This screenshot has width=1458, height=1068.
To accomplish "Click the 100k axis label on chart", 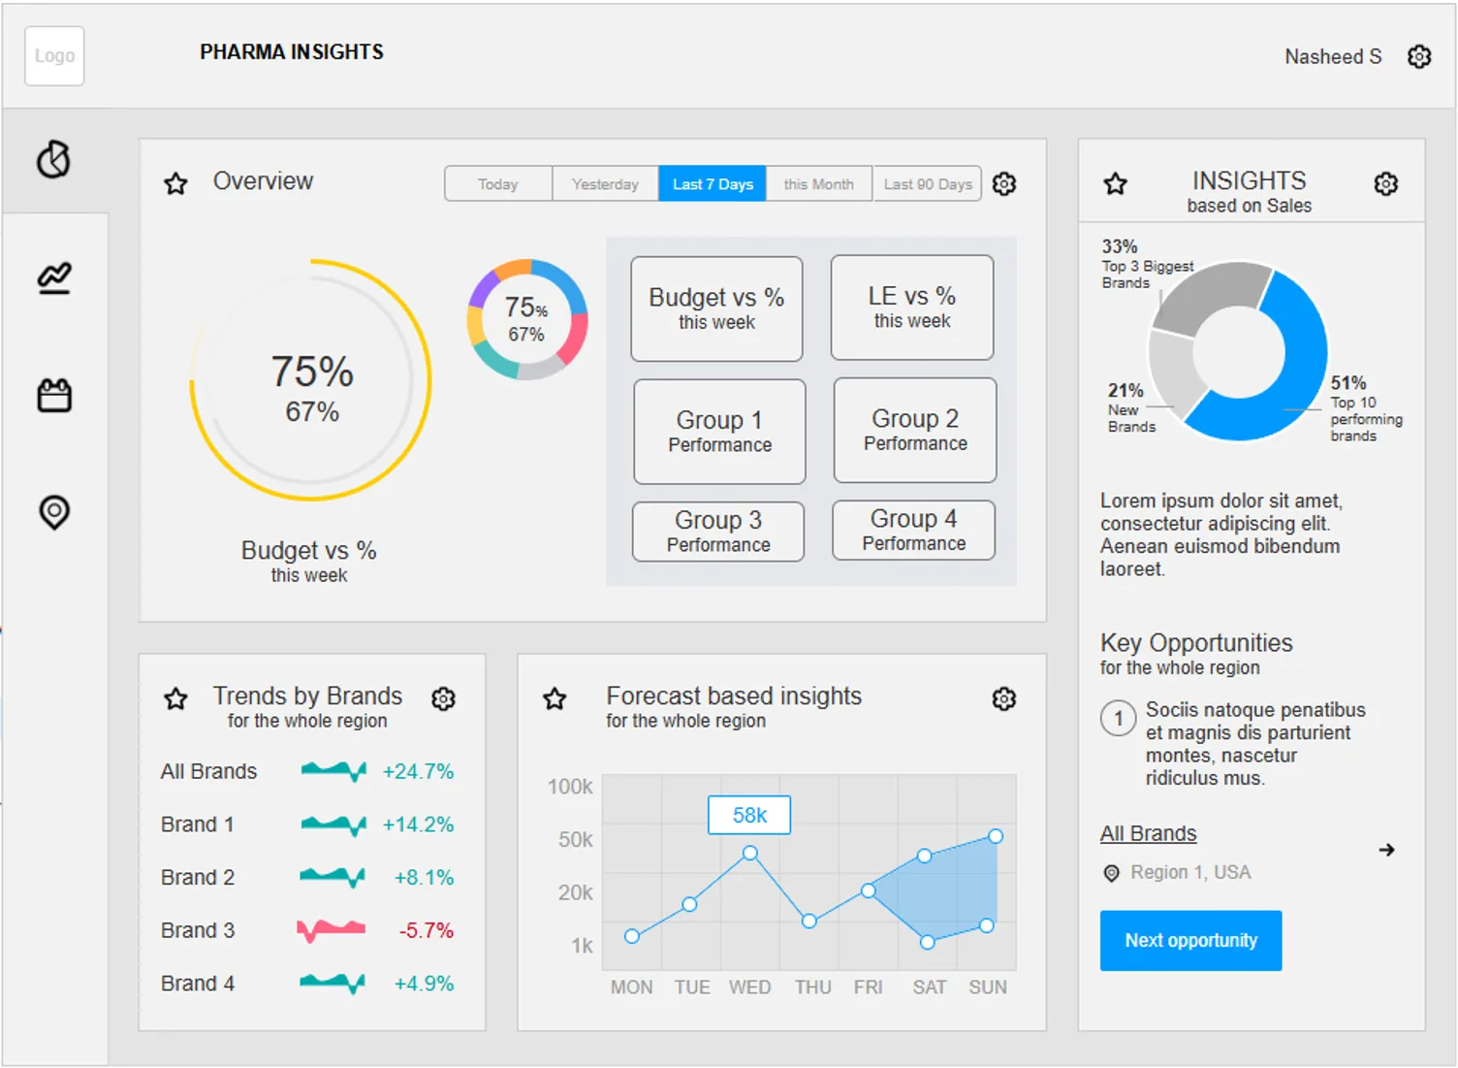I will (x=570, y=786).
